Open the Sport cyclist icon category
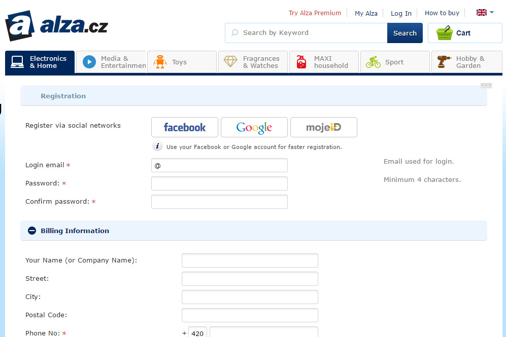Screen dimensions: 506x337 pyautogui.click(x=374, y=62)
